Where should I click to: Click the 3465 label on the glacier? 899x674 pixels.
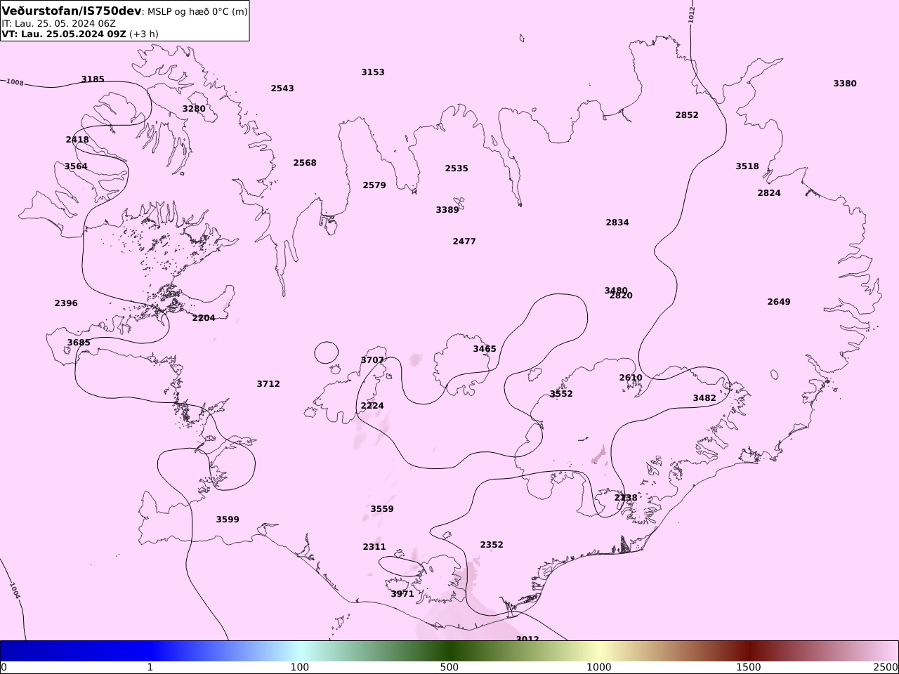(485, 349)
